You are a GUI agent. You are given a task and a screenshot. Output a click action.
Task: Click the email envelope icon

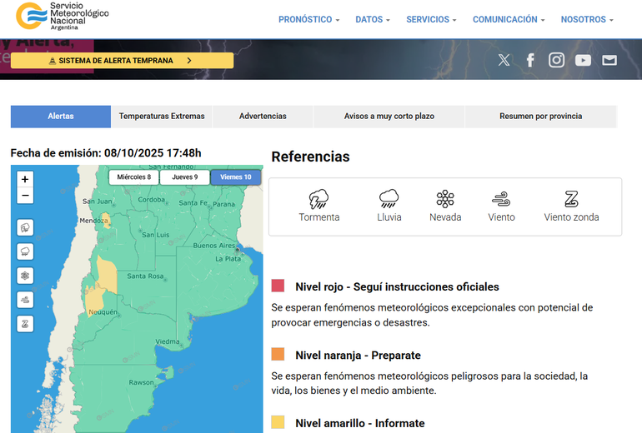pos(609,60)
